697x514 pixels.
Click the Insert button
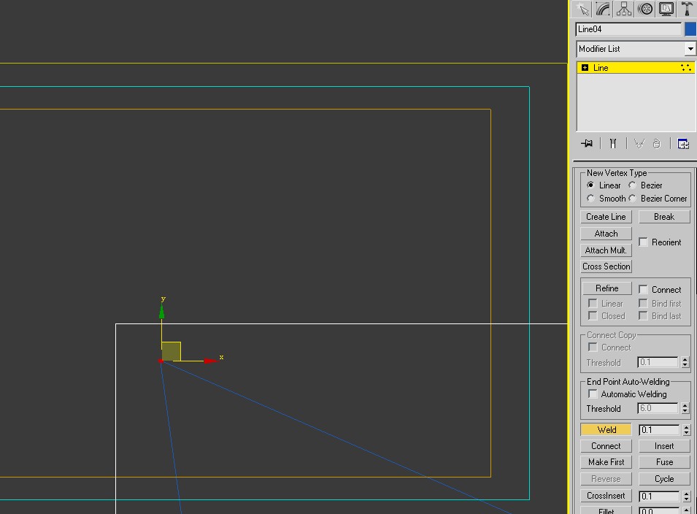click(x=664, y=446)
